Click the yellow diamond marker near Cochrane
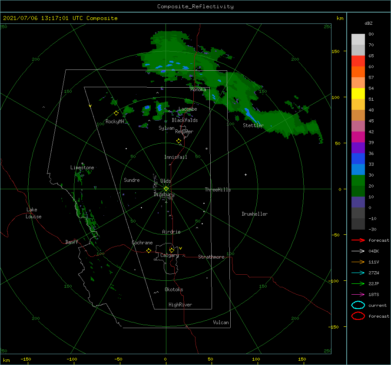This screenshot has width=391, height=365. (x=149, y=250)
